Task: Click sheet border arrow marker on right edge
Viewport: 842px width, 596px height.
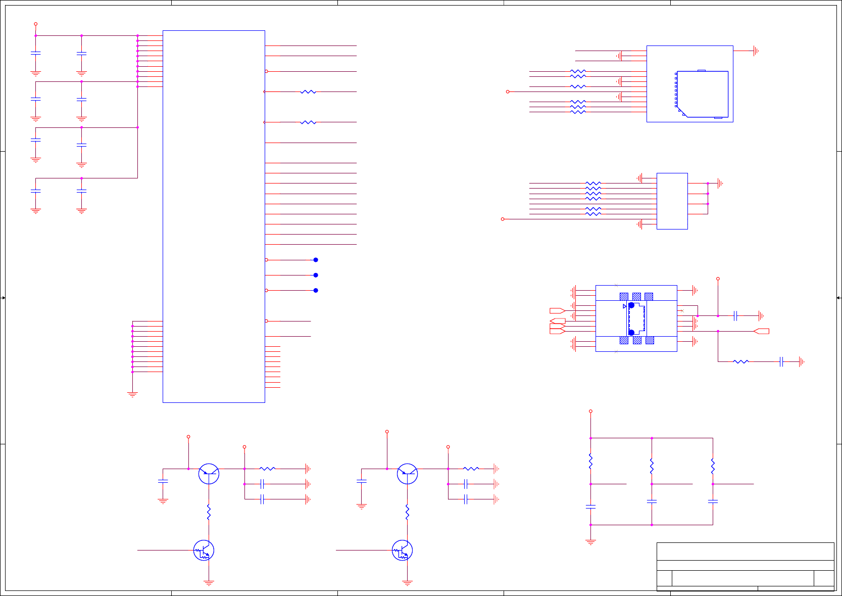Action: (x=839, y=298)
